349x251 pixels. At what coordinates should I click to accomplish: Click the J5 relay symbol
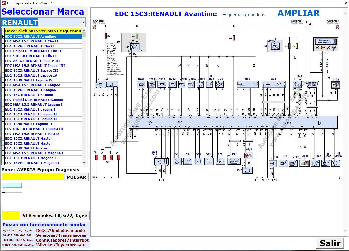click(x=135, y=47)
